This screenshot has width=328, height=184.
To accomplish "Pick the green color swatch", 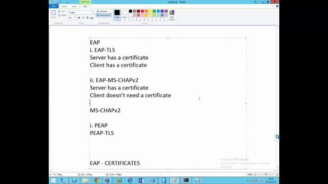I will [x=154, y=11].
